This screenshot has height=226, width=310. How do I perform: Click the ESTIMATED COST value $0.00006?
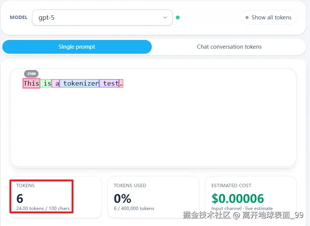(x=238, y=198)
